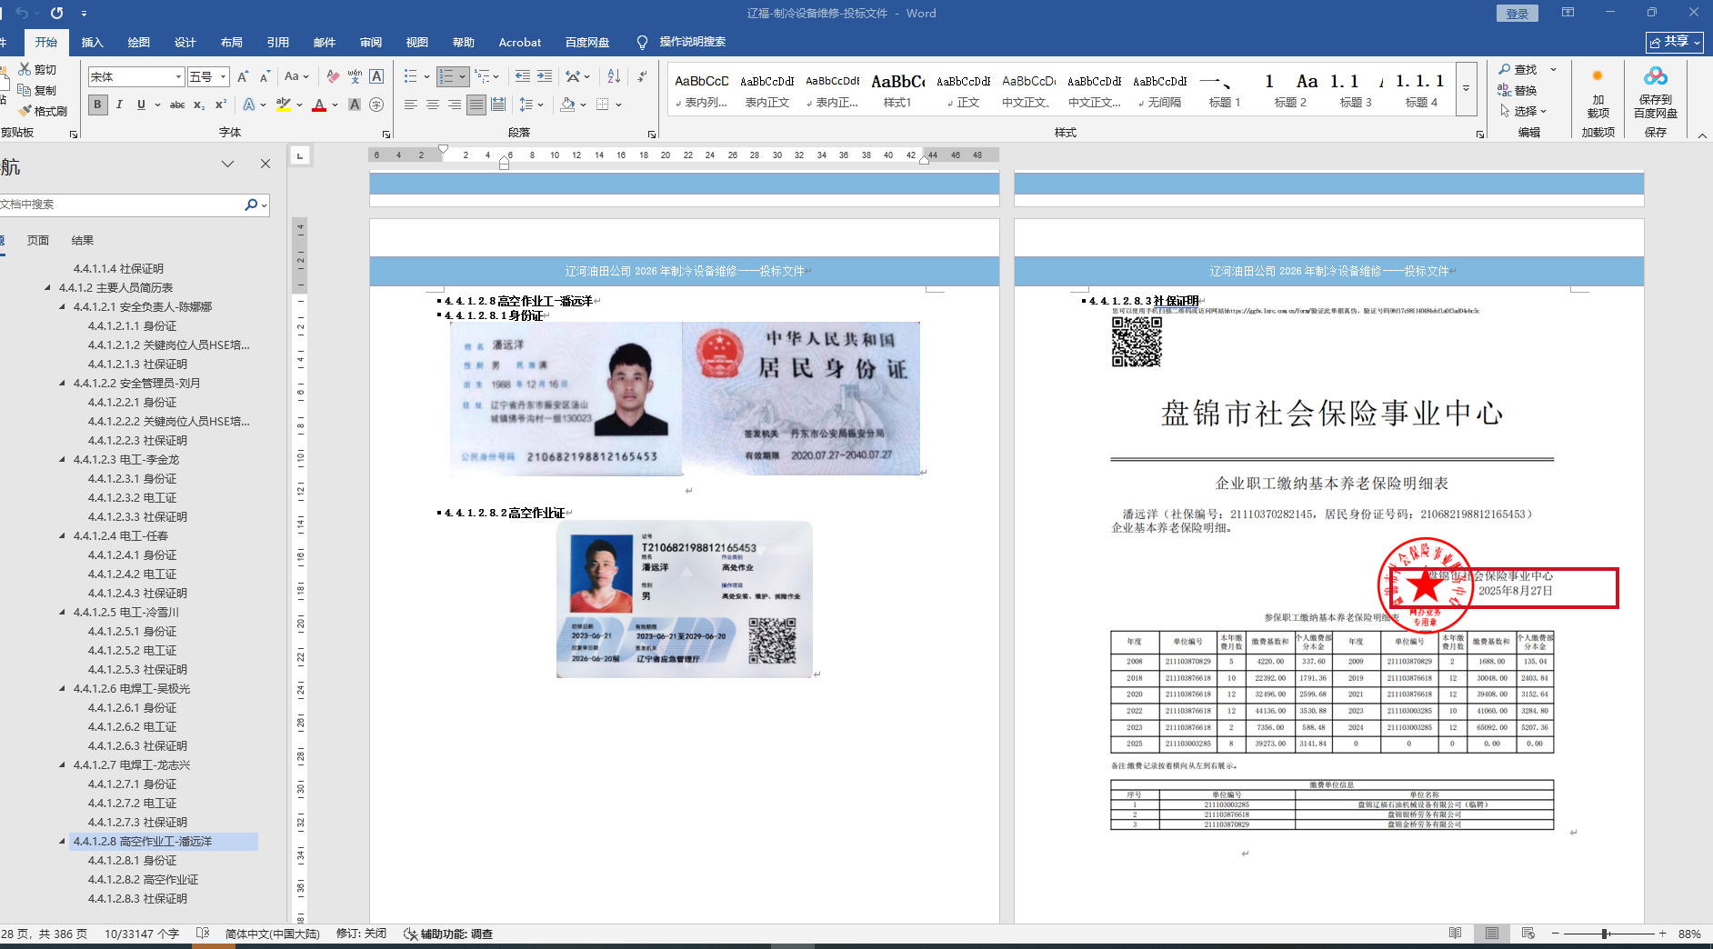Click the Redo/Repeat icon in the title bar
Screen dimensions: 1713x949
[x=56, y=13]
